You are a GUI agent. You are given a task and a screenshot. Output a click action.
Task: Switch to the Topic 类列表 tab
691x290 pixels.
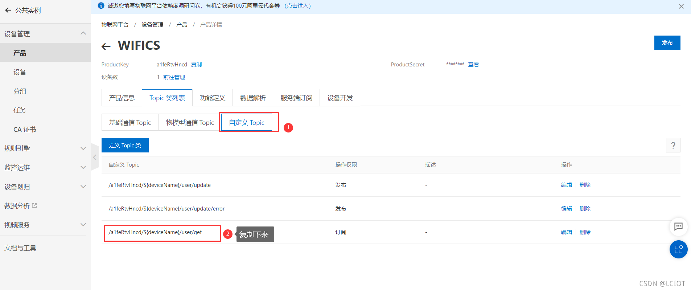(x=167, y=98)
